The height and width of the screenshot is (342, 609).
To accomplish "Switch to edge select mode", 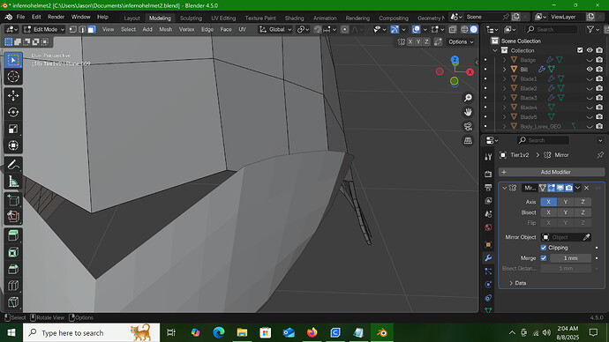I will point(82,29).
